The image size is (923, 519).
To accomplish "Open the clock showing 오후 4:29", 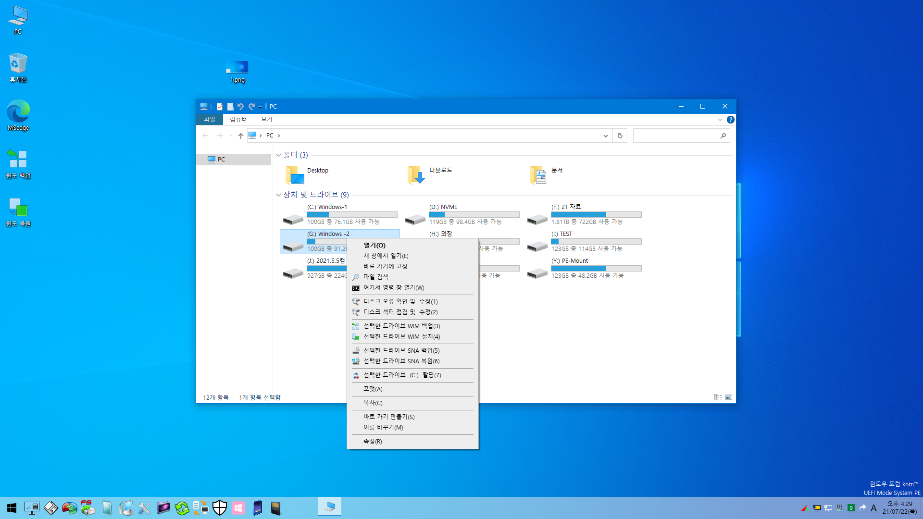I will tap(899, 508).
